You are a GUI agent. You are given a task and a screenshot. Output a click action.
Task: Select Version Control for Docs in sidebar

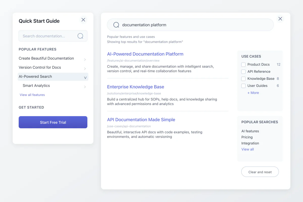coord(40,67)
